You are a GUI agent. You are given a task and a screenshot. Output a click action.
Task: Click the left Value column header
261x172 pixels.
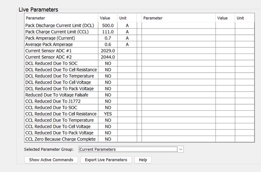point(107,18)
